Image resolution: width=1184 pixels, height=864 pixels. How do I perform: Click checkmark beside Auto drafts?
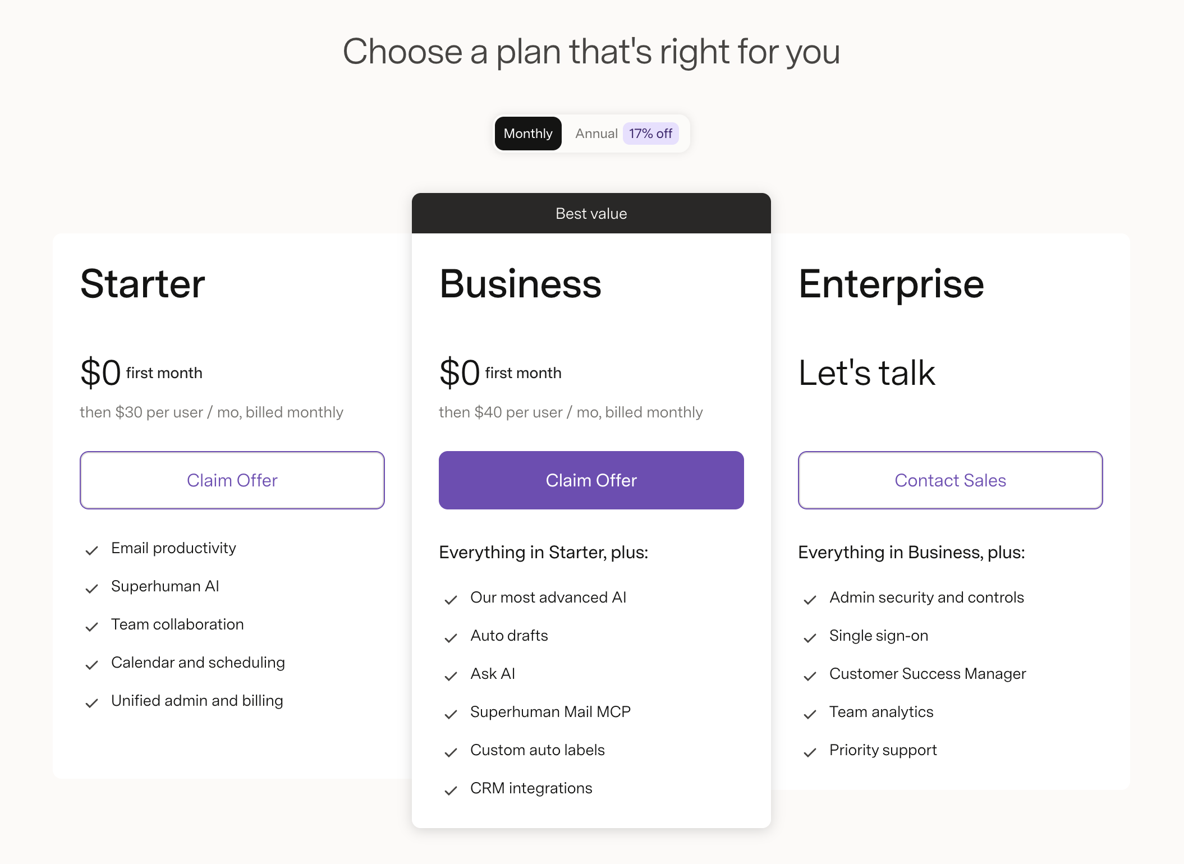[451, 638]
